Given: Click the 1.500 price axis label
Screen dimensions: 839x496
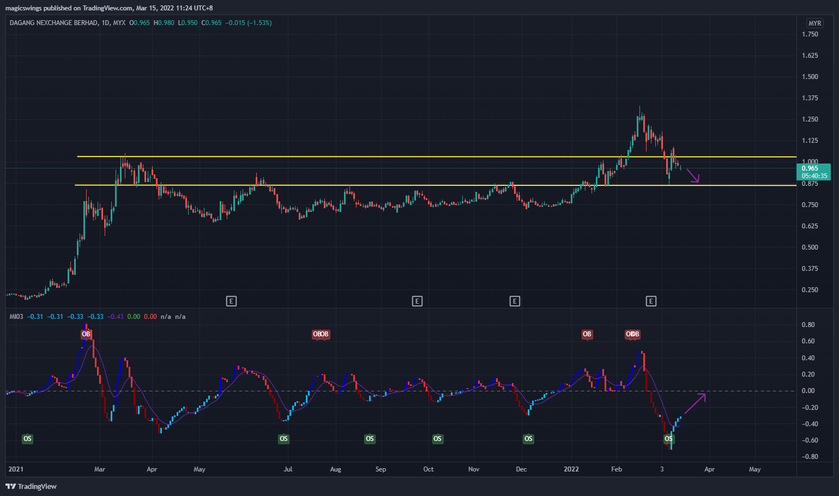Looking at the screenshot, I should coord(810,77).
